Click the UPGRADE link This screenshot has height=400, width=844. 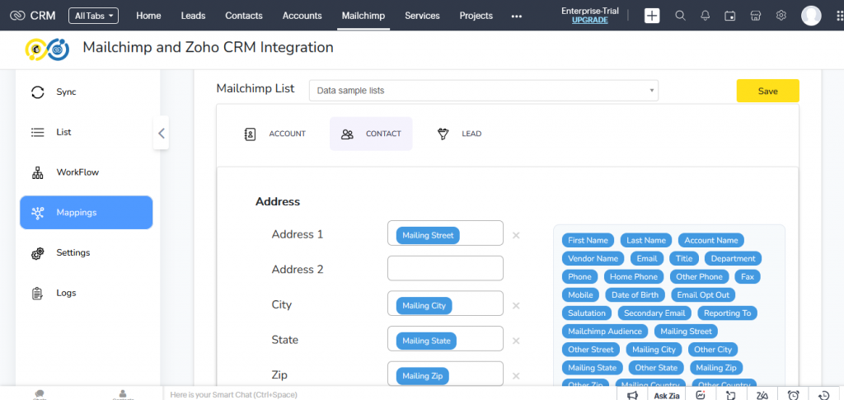pos(590,20)
